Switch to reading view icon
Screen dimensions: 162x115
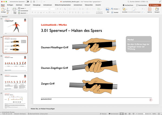click(129, 114)
